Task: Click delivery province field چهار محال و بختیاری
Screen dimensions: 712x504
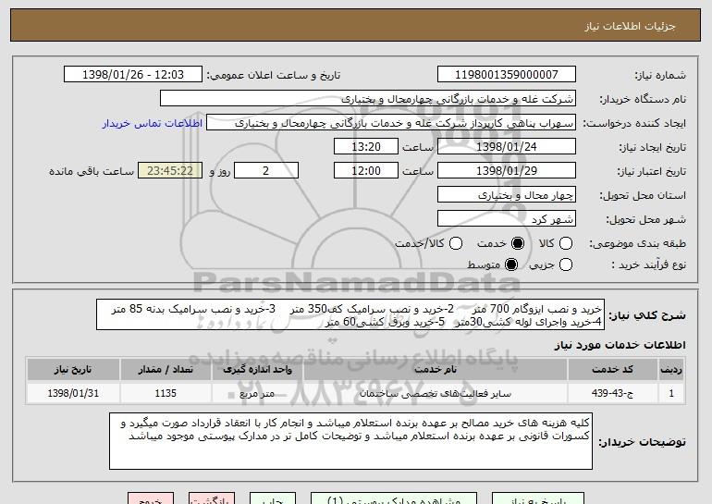Action: (x=507, y=195)
